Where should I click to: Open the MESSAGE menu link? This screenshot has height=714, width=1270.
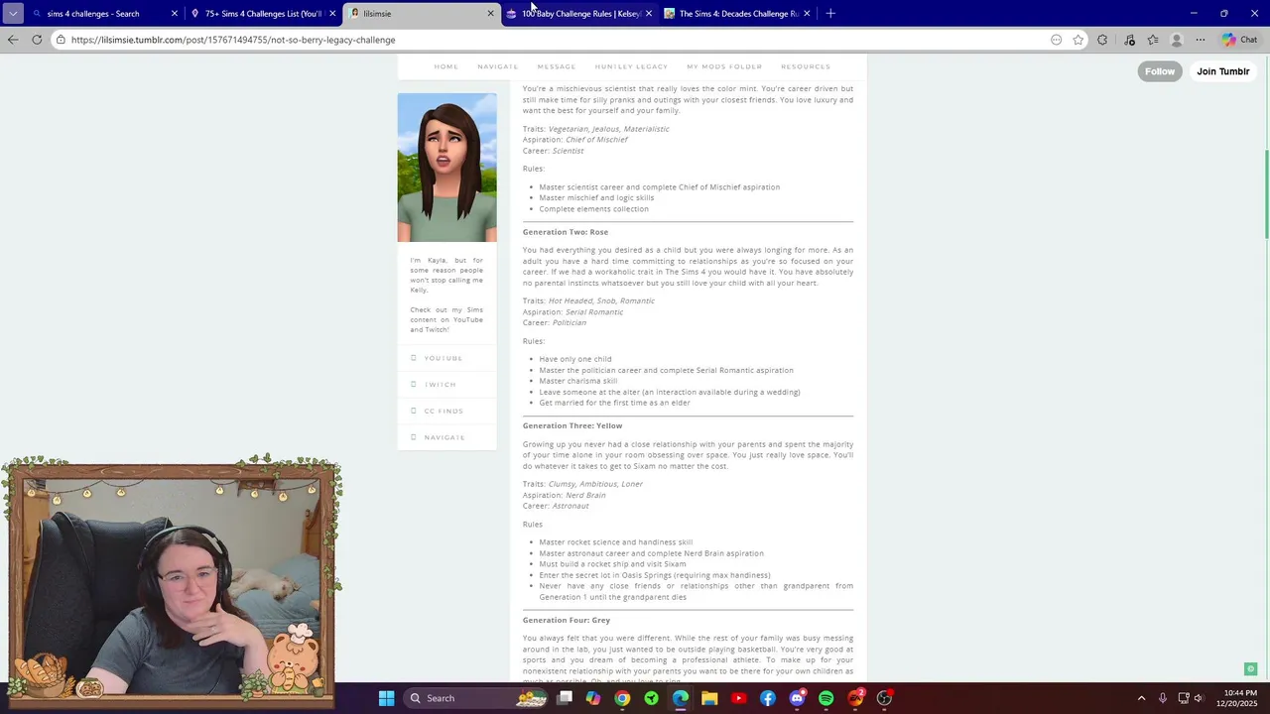[x=557, y=66]
